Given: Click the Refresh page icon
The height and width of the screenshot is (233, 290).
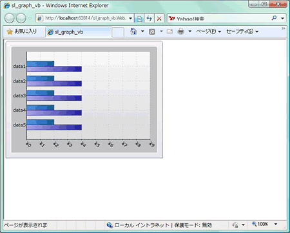Looking at the screenshot, I should (x=150, y=19).
